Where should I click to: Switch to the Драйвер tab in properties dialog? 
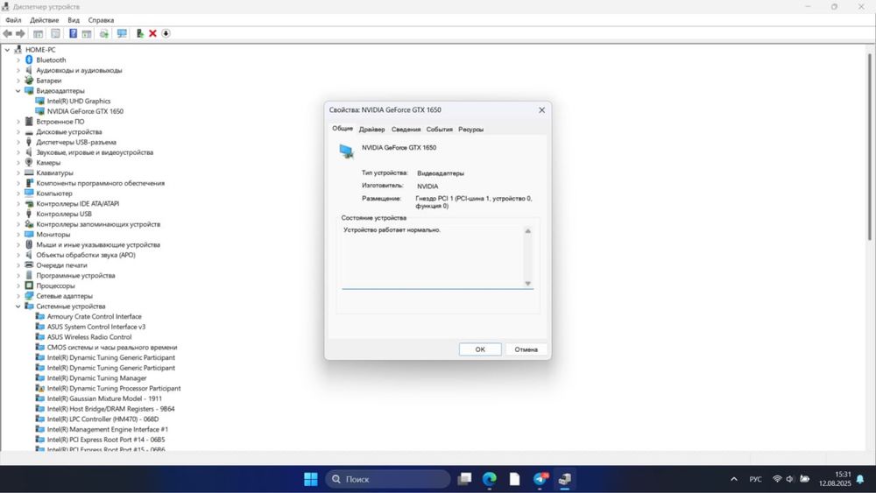[x=371, y=129]
